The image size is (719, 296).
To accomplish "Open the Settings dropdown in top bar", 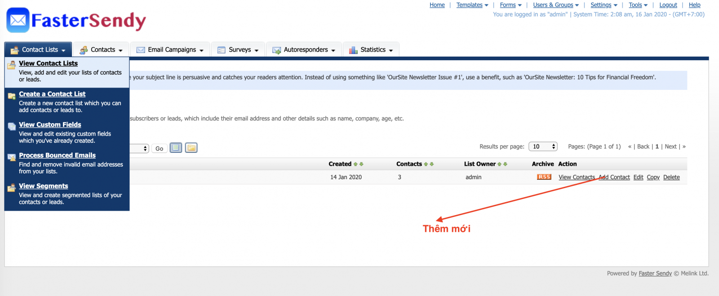I will (603, 5).
